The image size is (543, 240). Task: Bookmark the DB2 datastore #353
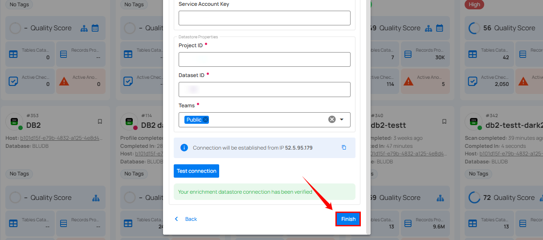(100, 122)
